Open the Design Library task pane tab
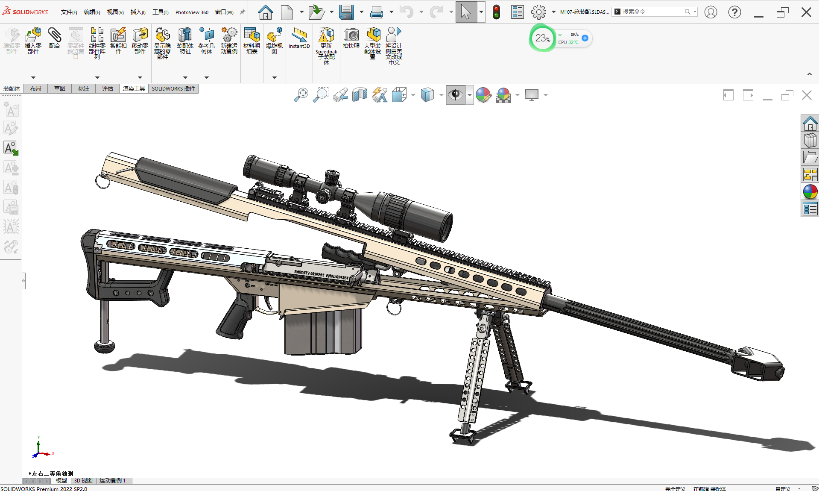 810,141
